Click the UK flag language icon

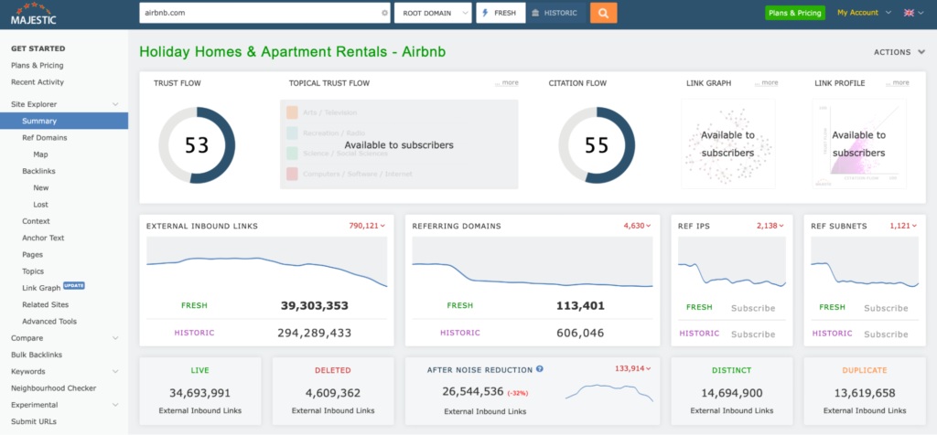[x=909, y=13]
